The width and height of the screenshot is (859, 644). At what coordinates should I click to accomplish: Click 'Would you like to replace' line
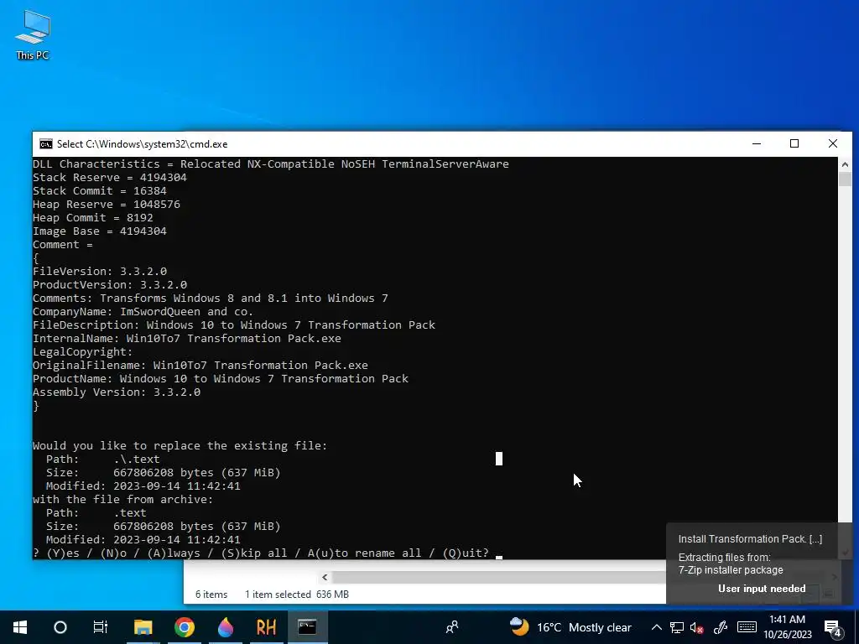(180, 446)
